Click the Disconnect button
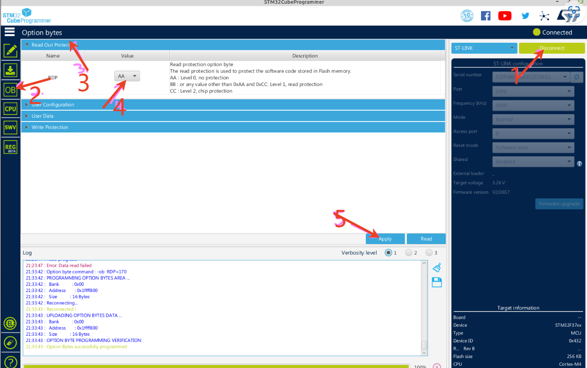 click(552, 48)
